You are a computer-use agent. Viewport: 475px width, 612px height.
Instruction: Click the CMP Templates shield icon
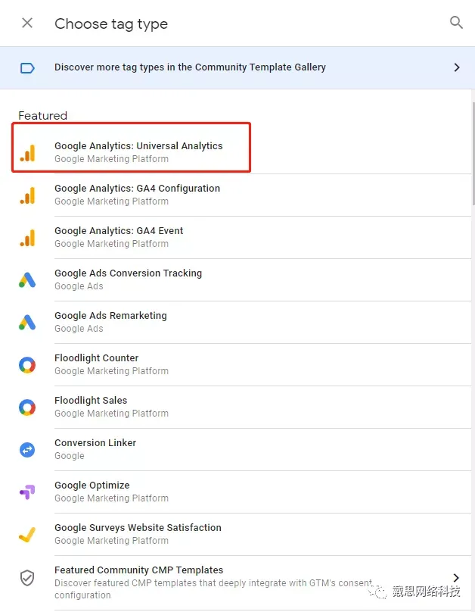coord(27,578)
